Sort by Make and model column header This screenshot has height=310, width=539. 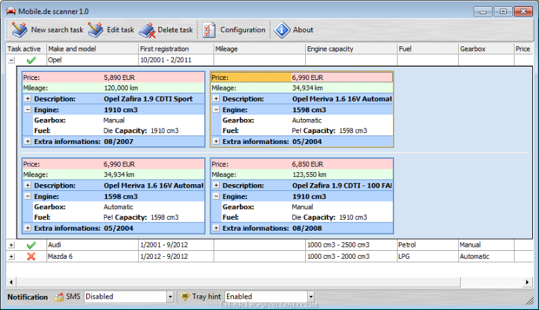(x=92, y=48)
